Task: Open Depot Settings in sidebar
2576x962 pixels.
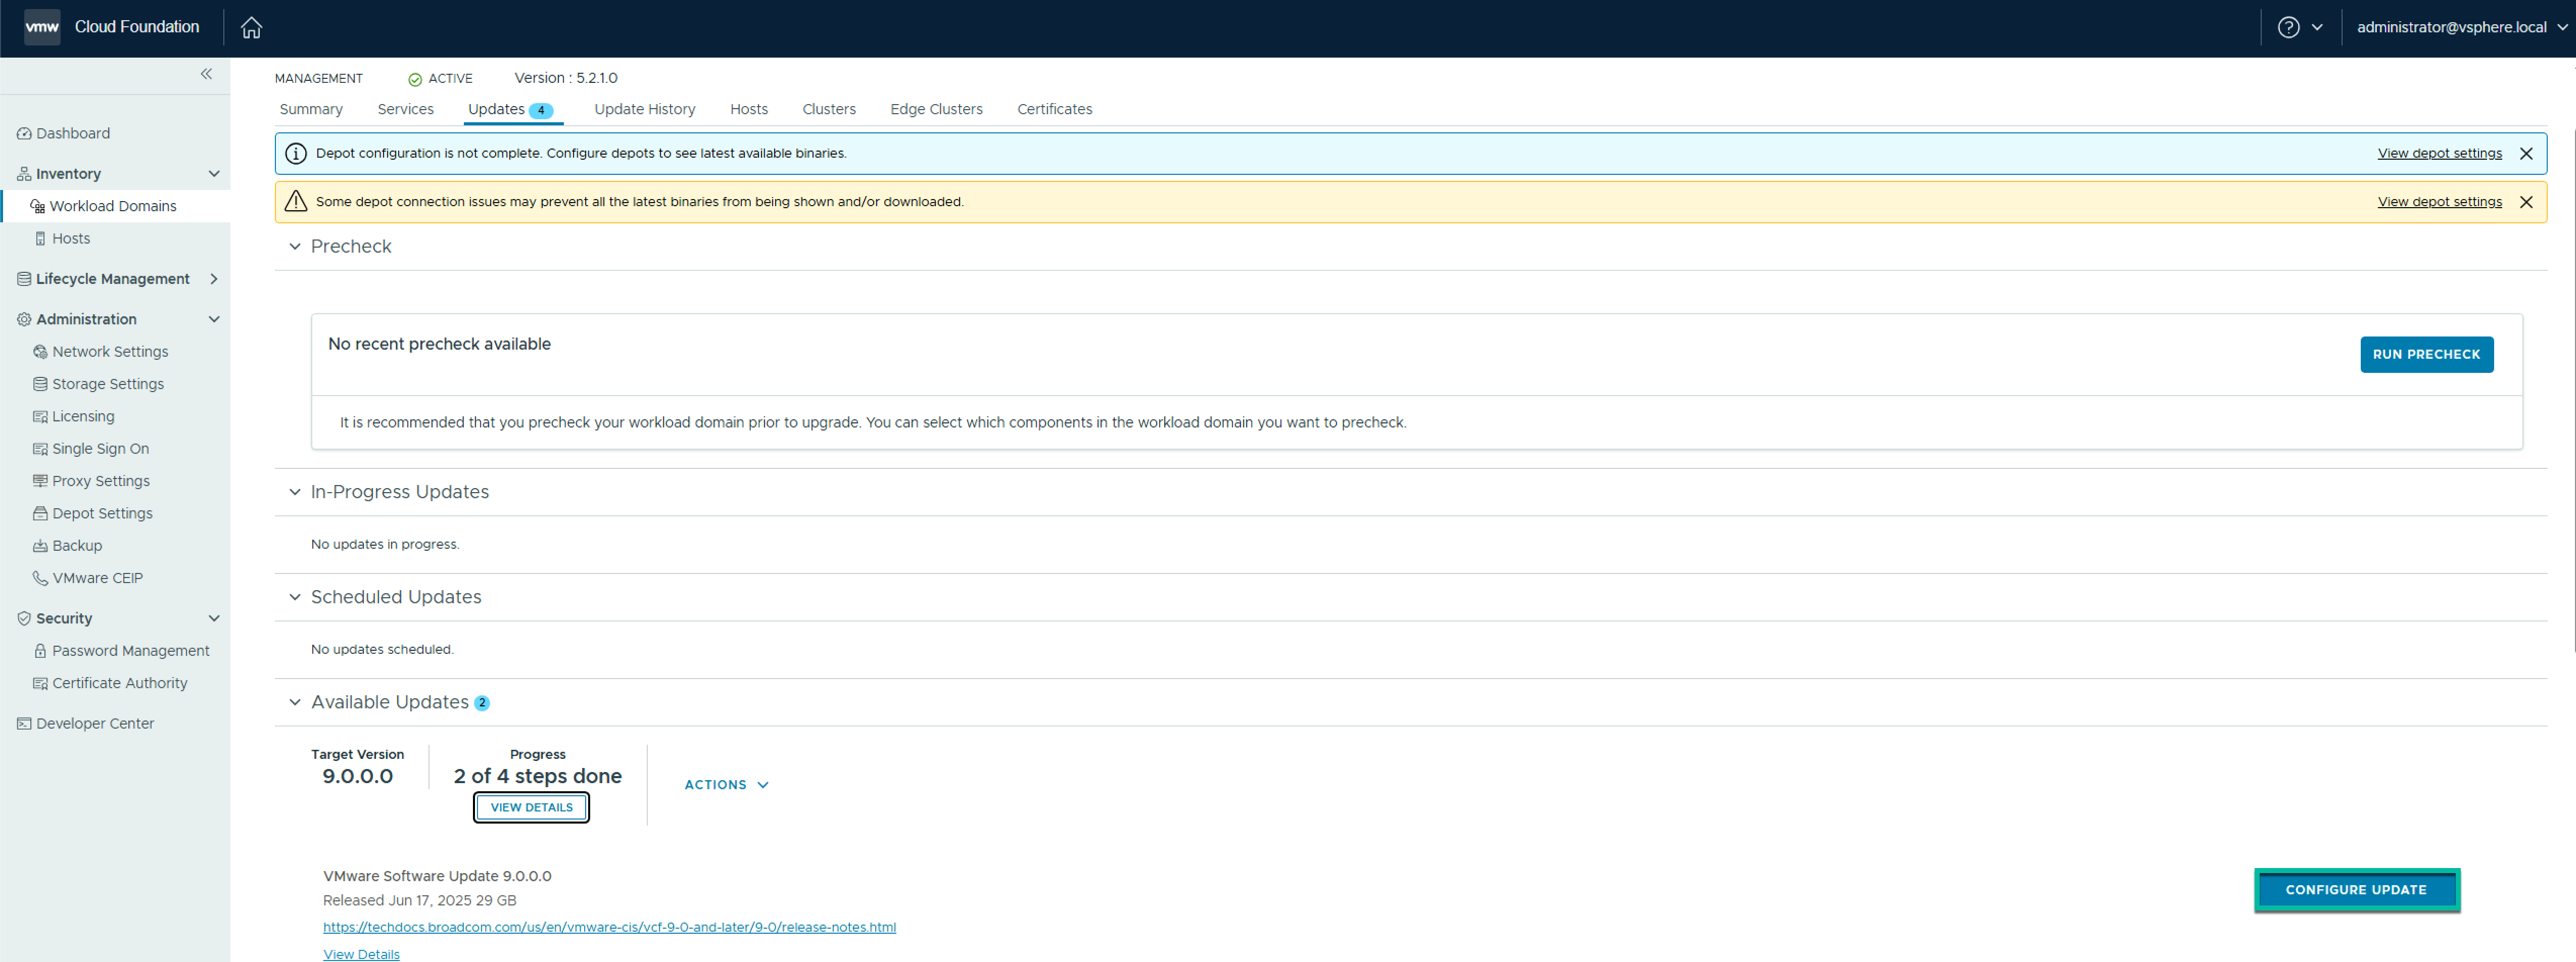Action: 102,514
